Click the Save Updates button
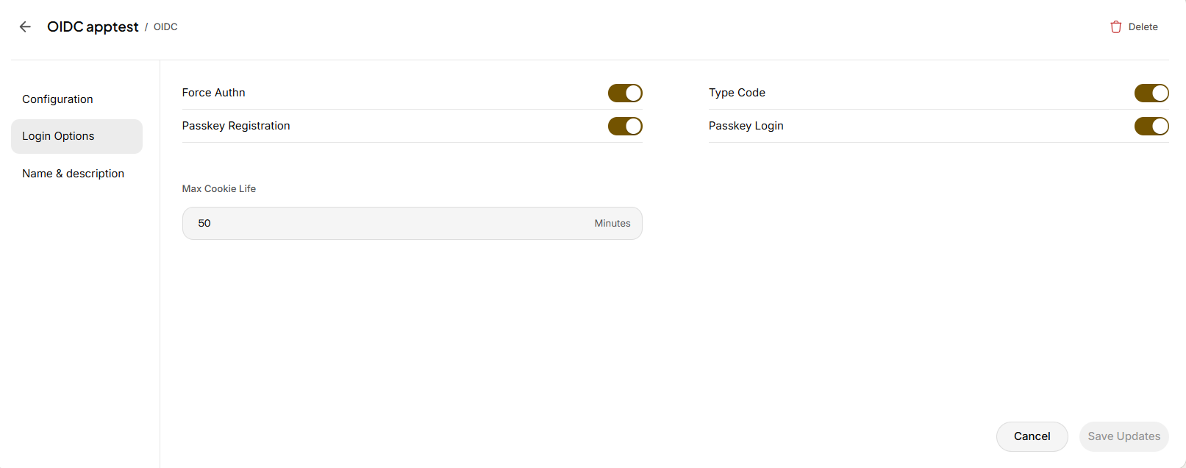Screen dimensions: 1186x468 [1124, 436]
